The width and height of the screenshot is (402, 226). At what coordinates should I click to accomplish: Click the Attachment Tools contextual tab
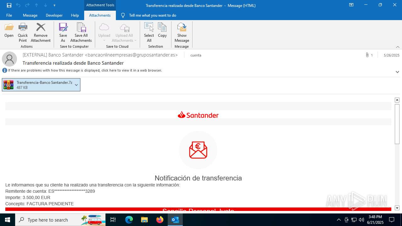click(x=100, y=5)
